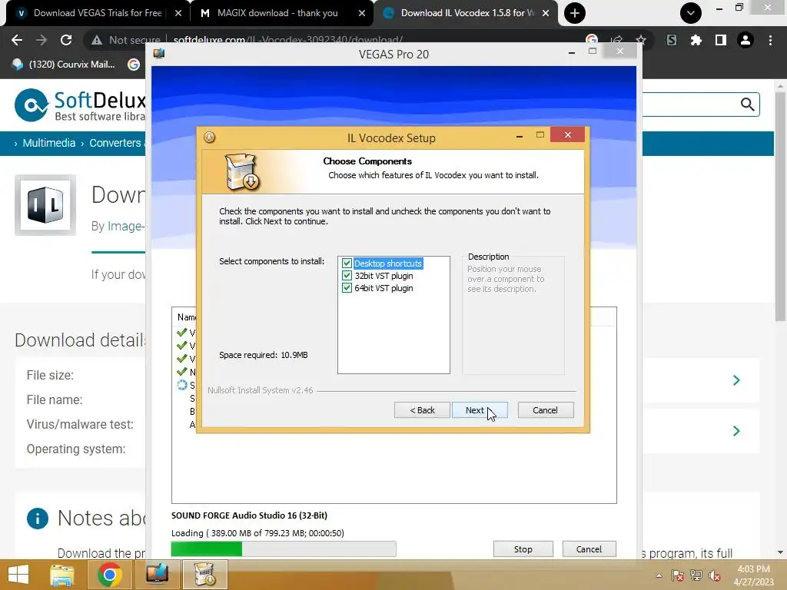Click the Not secure warning icon

point(97,40)
